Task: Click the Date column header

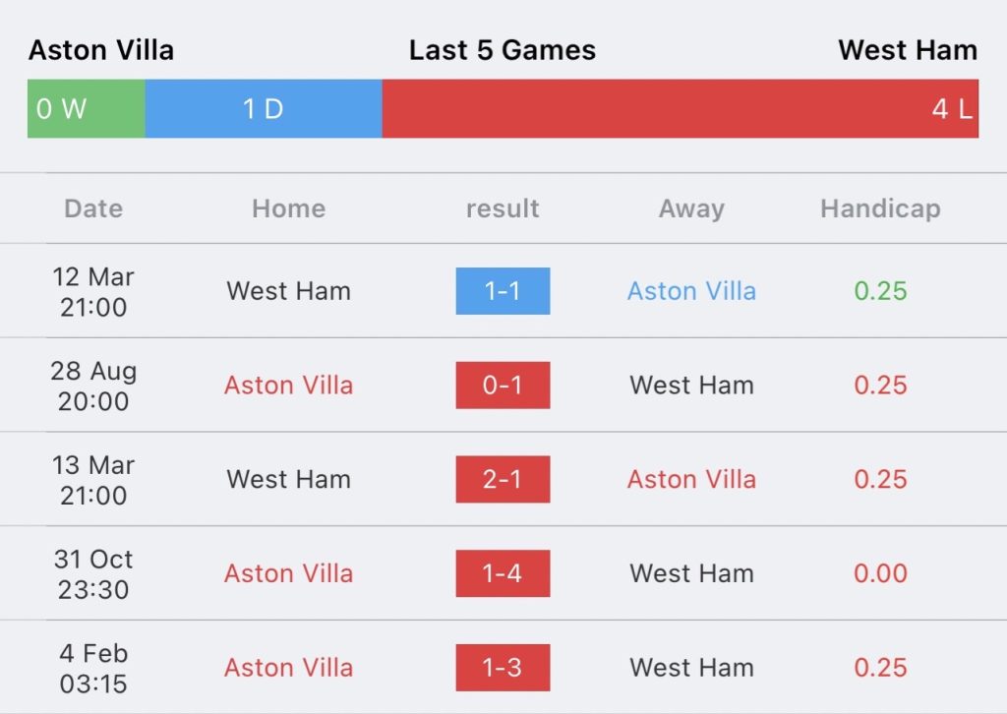Action: (x=93, y=208)
